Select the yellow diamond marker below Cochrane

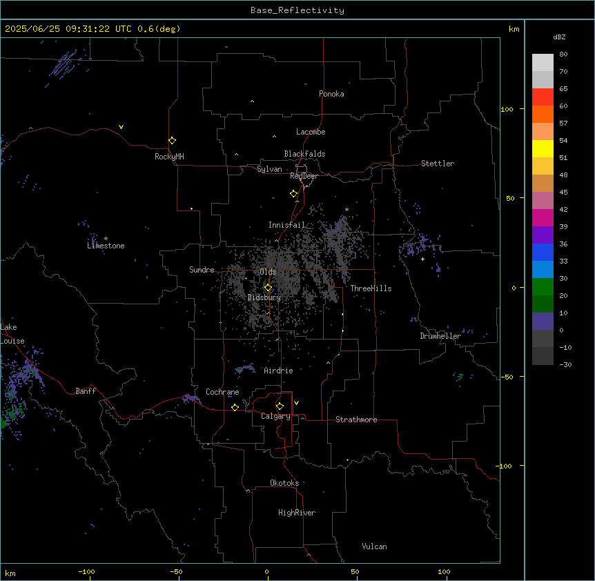[x=235, y=407]
